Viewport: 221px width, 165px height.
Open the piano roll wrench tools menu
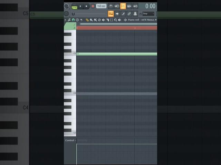(x=69, y=20)
